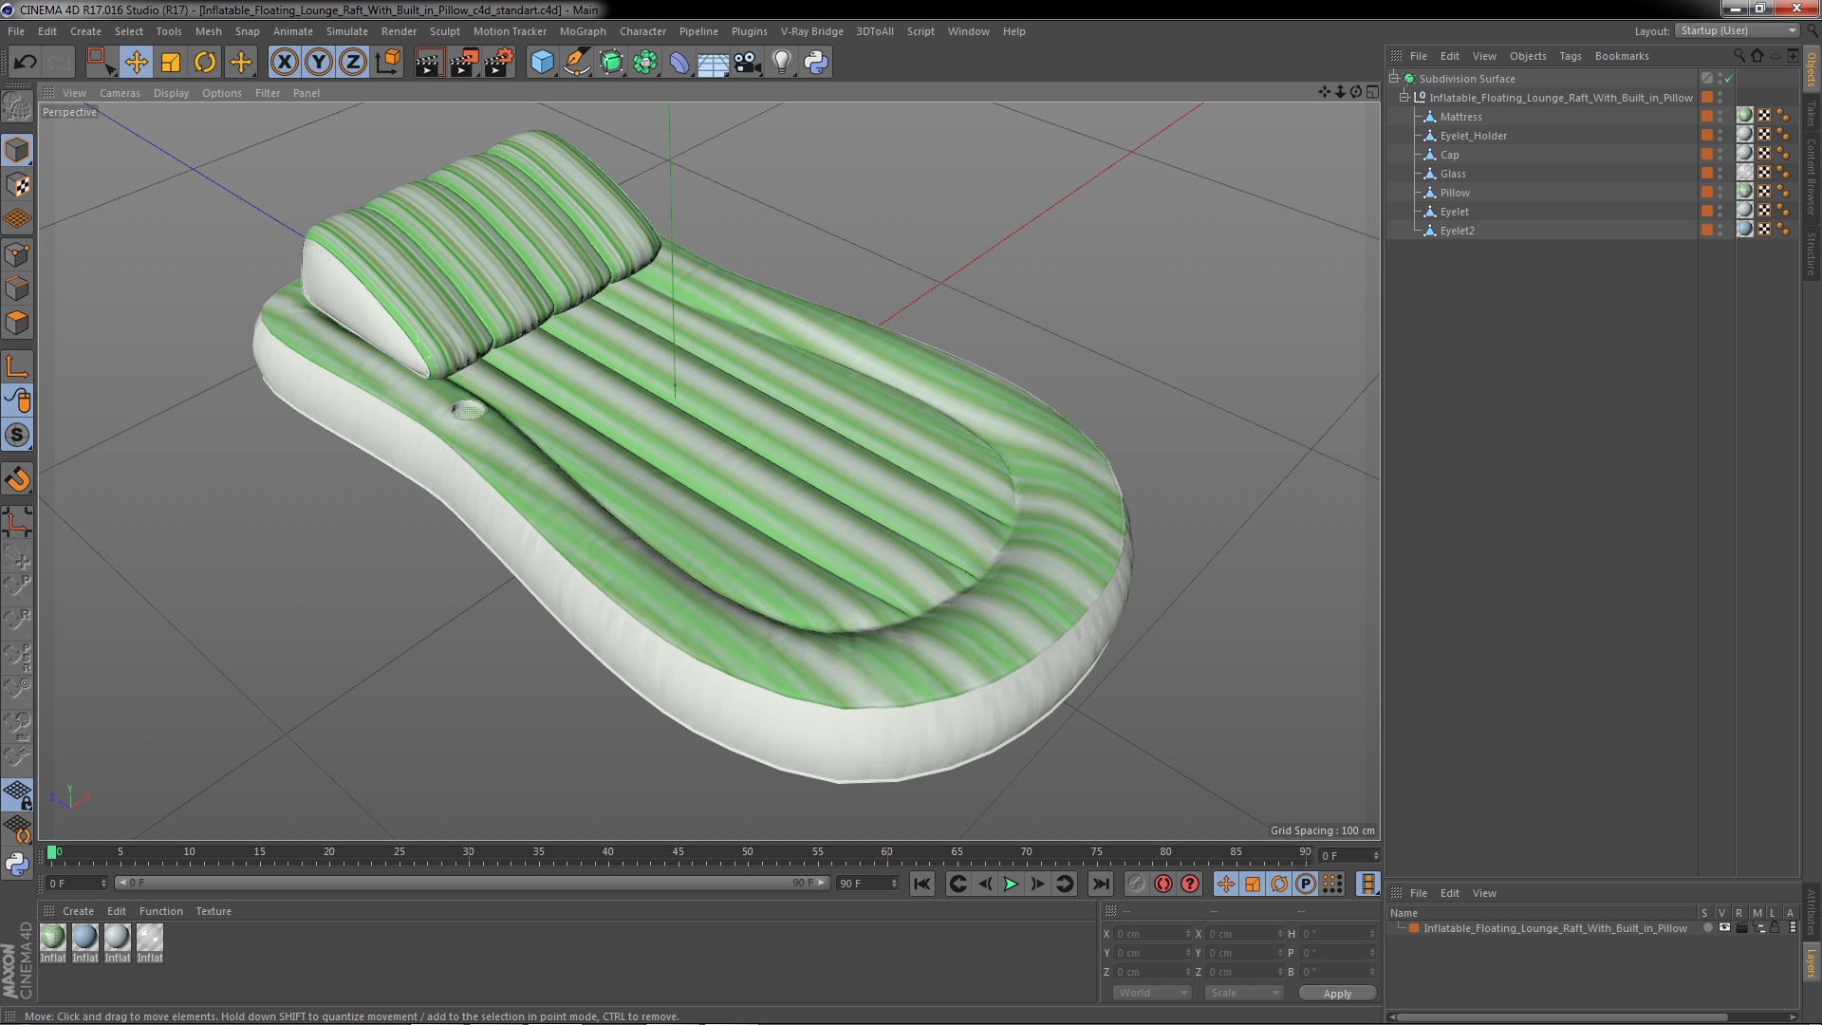The height and width of the screenshot is (1025, 1822).
Task: Collapse the Subdivision Surface tree node
Action: (x=1395, y=79)
